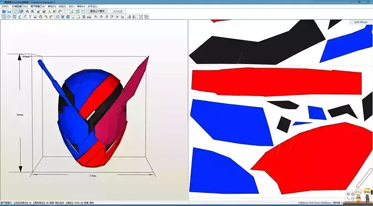Click the greyed-out auto layout button
373x206 pixels.
(x=116, y=11)
